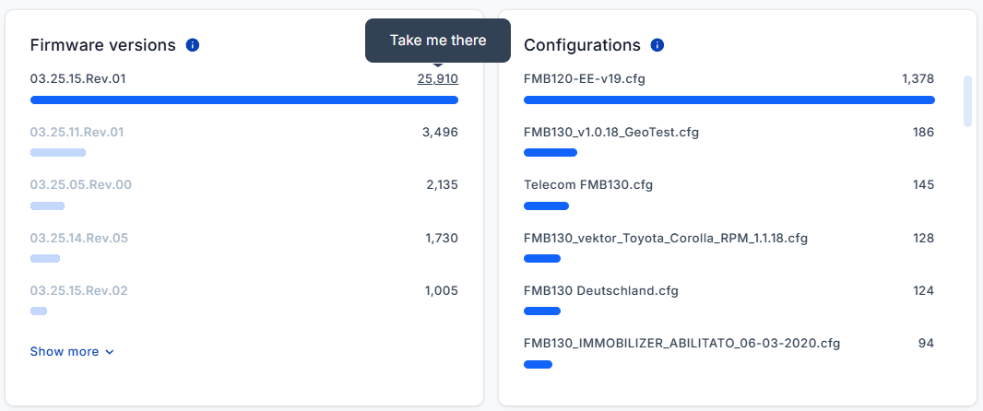
Task: Choose Telecom FMB130.cfg configuration
Action: 587,184
